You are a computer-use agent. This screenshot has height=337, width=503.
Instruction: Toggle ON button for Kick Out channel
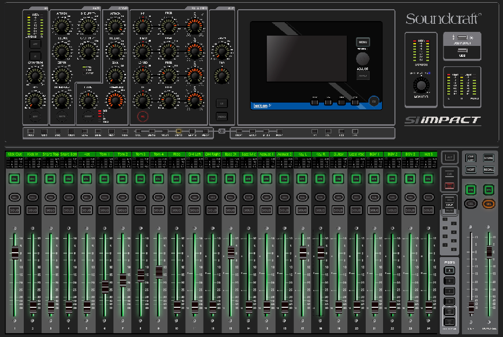click(15, 179)
